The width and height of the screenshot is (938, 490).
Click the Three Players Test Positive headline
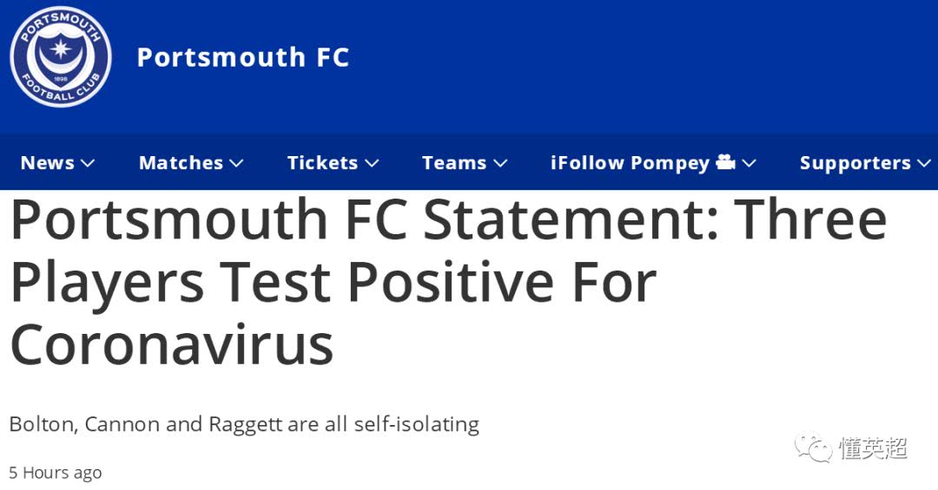(x=449, y=282)
